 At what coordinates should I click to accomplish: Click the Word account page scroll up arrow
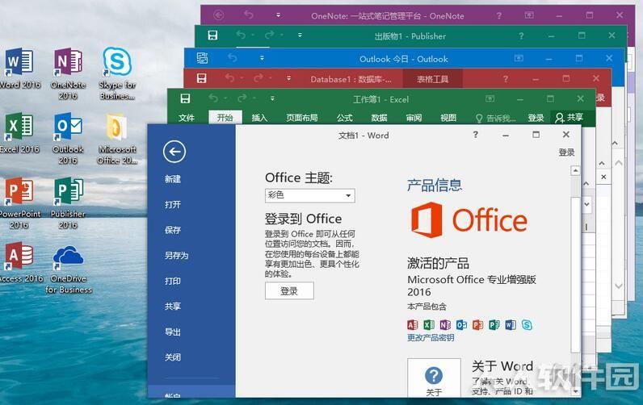click(x=575, y=170)
